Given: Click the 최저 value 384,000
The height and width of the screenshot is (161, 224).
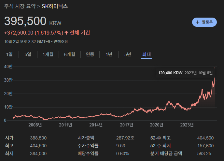Looking at the screenshot, I should (38, 154).
